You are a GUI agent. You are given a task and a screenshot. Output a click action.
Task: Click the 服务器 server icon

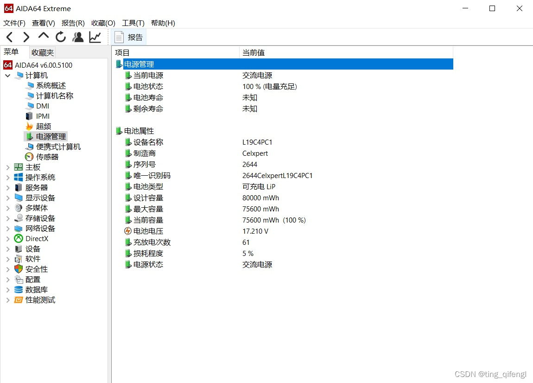point(19,187)
